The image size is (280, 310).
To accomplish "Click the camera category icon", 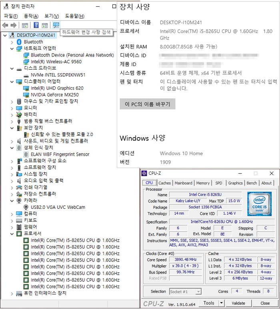I will click(x=19, y=200).
